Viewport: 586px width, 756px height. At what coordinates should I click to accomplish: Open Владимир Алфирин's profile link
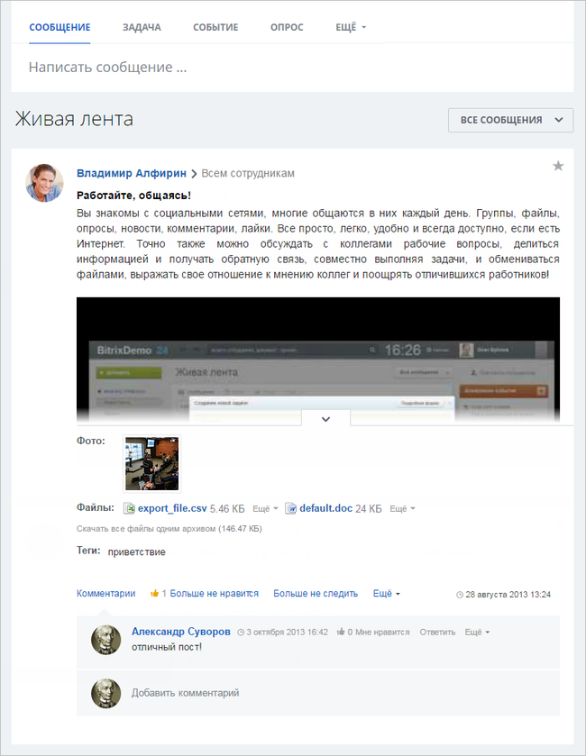[132, 173]
